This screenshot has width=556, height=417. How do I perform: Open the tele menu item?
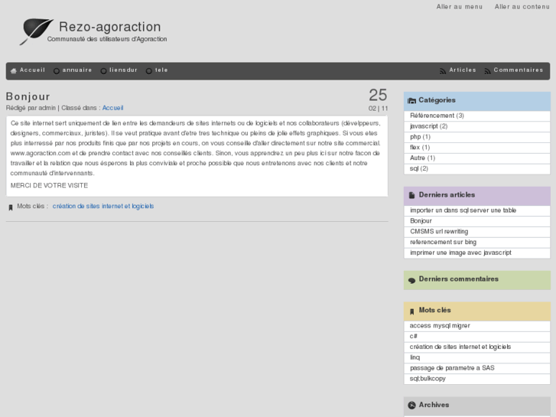pos(161,70)
